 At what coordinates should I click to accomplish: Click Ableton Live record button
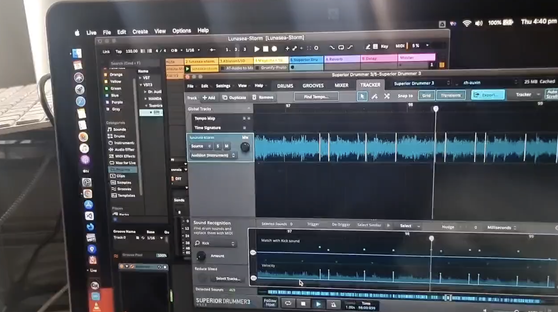click(x=274, y=49)
